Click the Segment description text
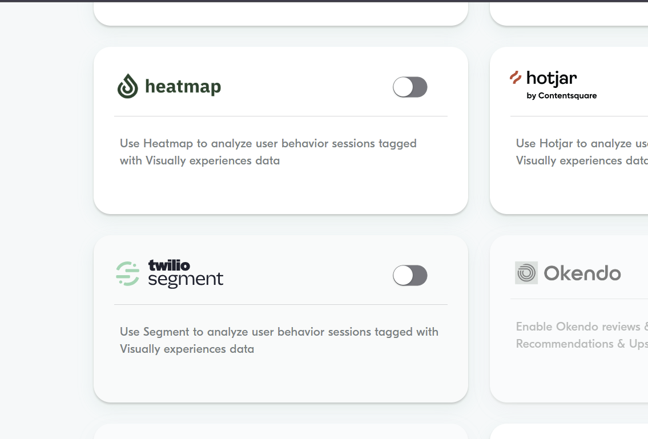 tap(279, 340)
